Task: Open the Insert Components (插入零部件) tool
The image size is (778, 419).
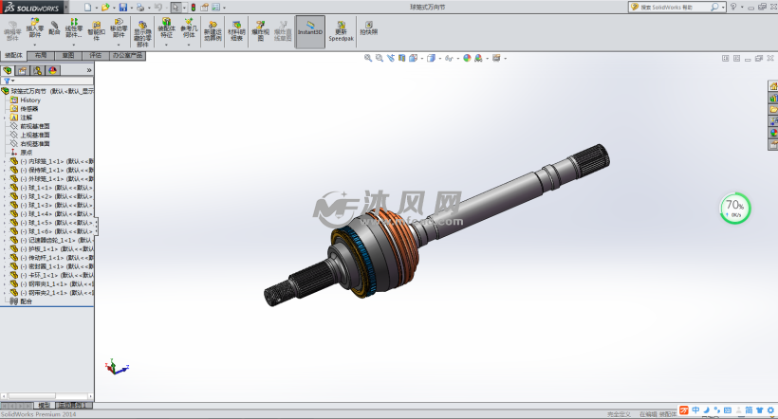Action: tap(35, 27)
